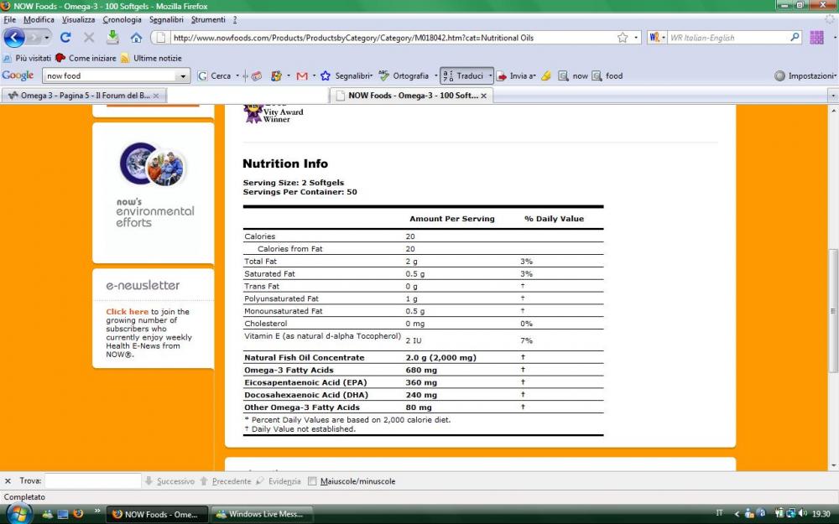Open the Ultime notizie bookmark
Viewport: 839px width, 524px height.
pos(157,58)
